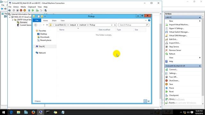Click Checkpoint in Actions pane
This screenshot has height=115, width=205.
tap(174, 95)
